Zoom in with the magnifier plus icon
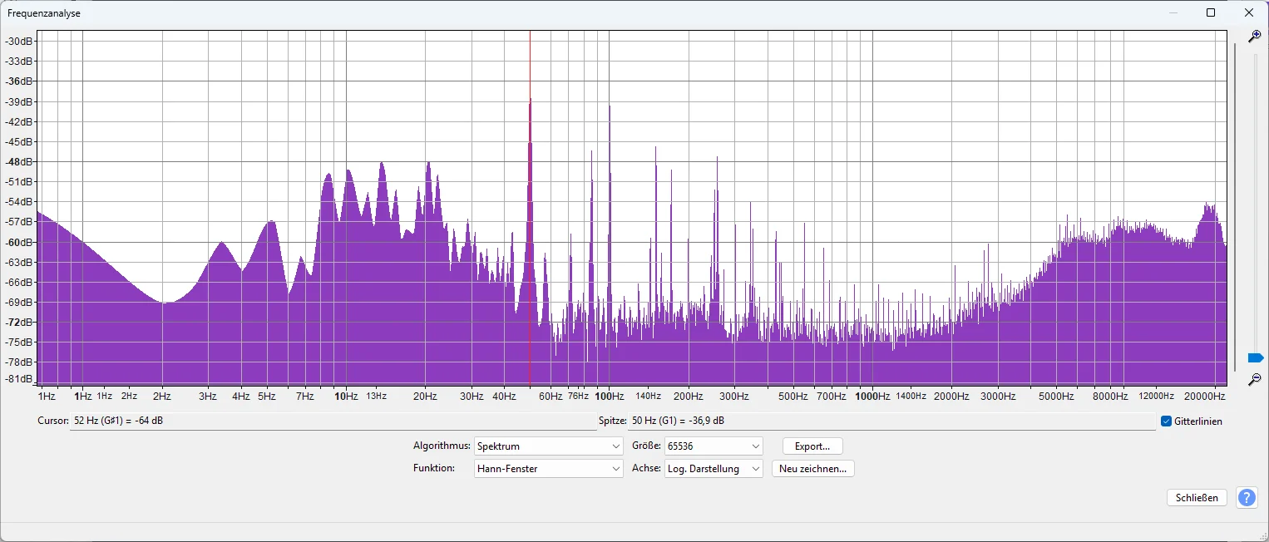 tap(1255, 36)
